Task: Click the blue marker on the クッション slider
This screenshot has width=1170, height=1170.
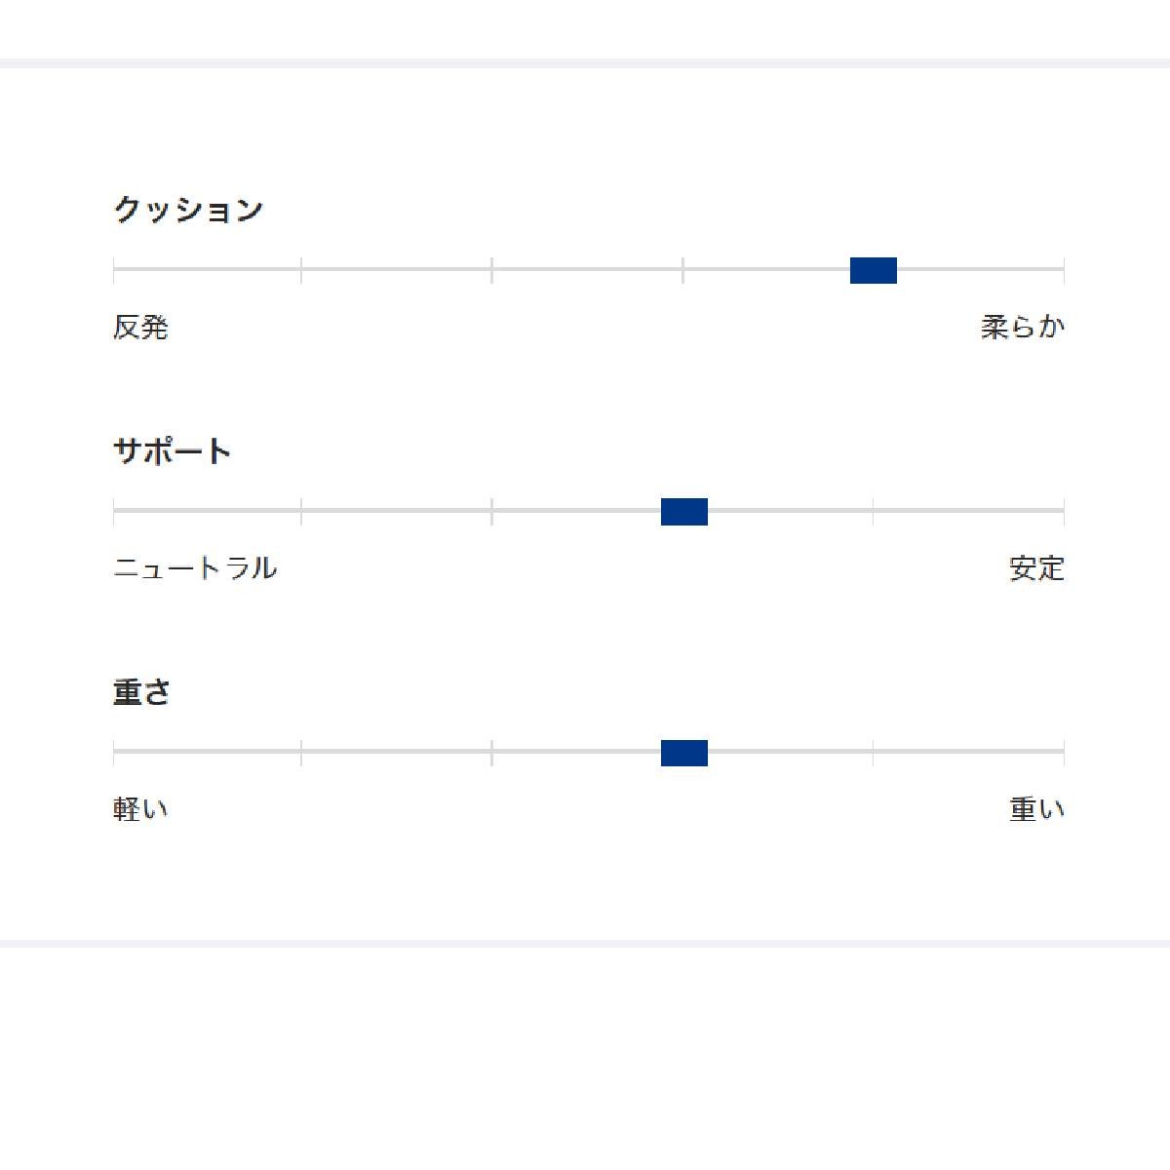Action: pos(873,270)
